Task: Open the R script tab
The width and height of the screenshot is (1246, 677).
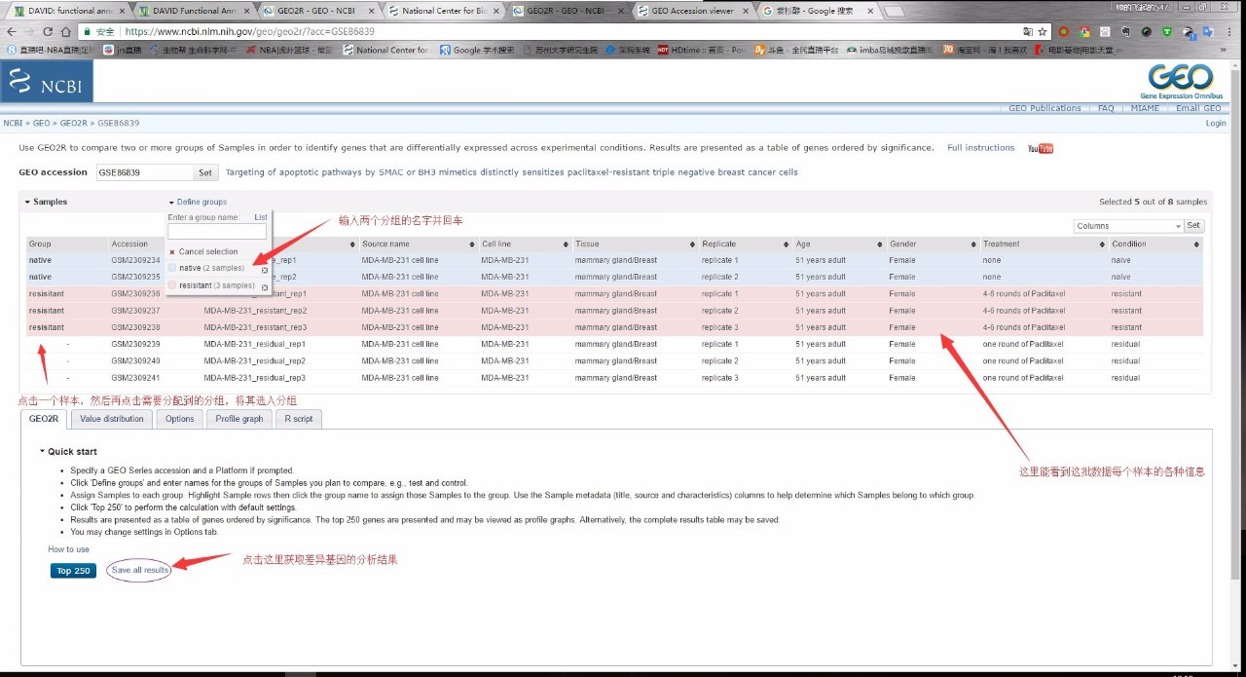Action: (x=299, y=419)
